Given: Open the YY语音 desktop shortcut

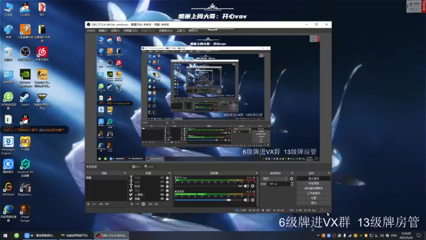Looking at the screenshot, I should pyautogui.click(x=25, y=143).
